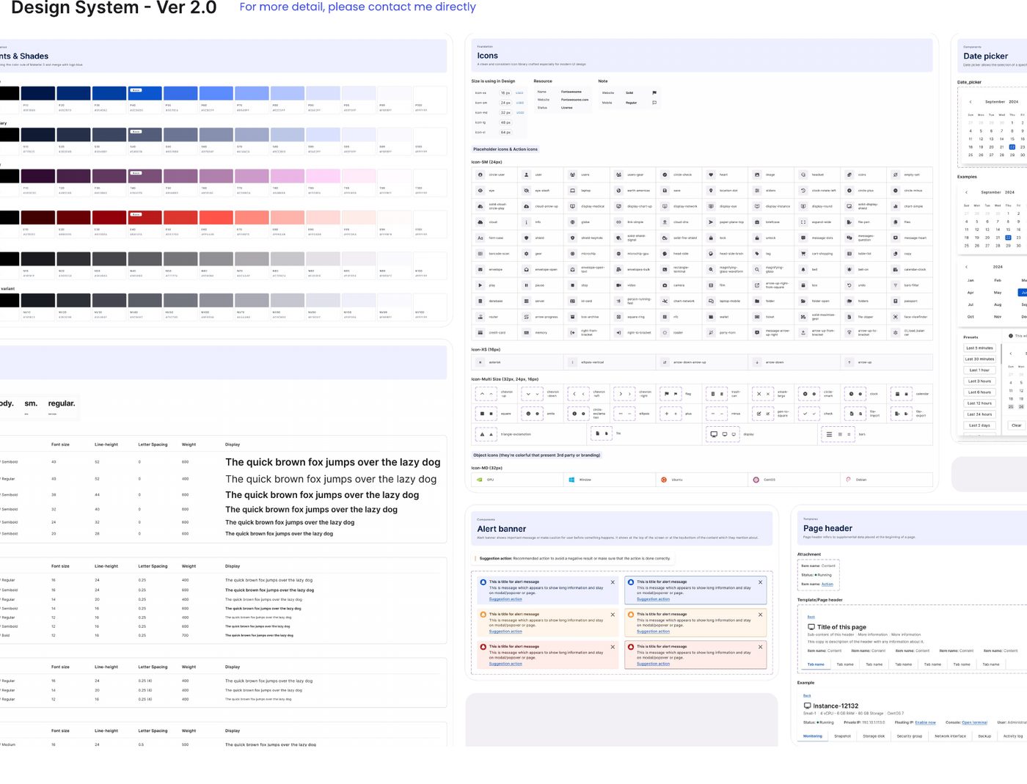Pick the asterisk icon in Icon-XS row
The height and width of the screenshot is (784, 1027).
tap(480, 362)
